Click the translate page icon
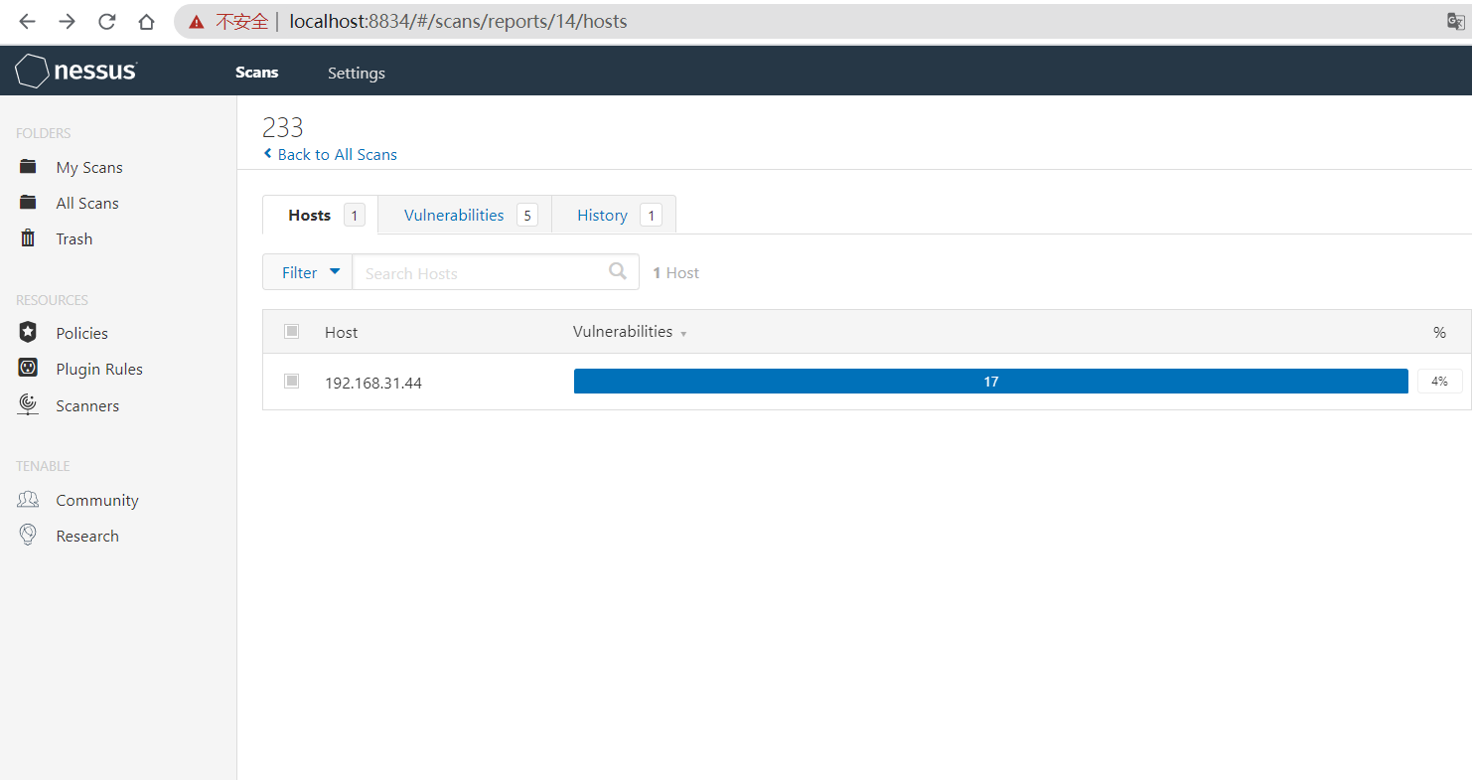The height and width of the screenshot is (780, 1472). point(1455,21)
